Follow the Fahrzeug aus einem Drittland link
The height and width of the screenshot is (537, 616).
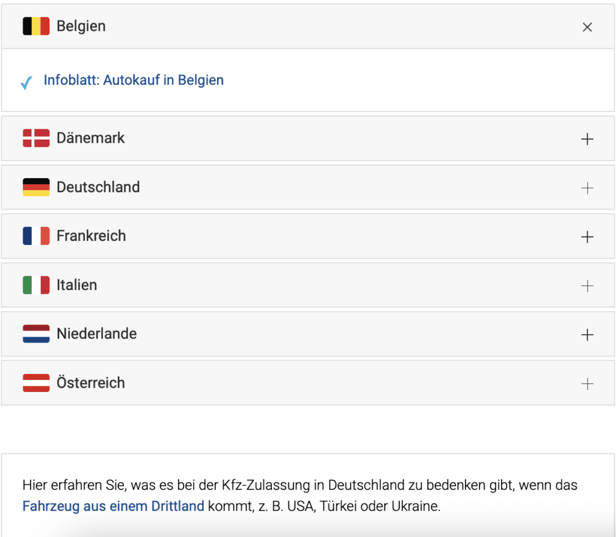pos(113,506)
